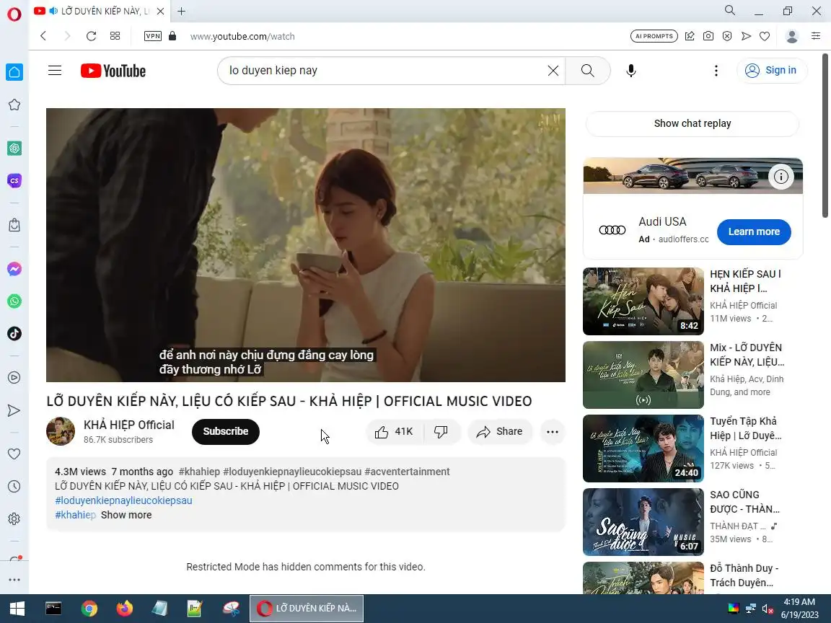
Task: Mute the playing tab audio icon
Action: (53, 11)
